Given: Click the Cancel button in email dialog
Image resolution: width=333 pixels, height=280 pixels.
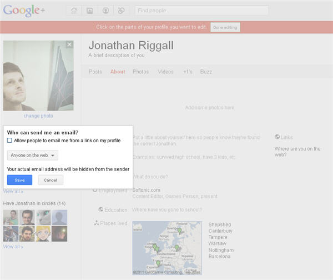Looking at the screenshot, I should [x=51, y=180].
